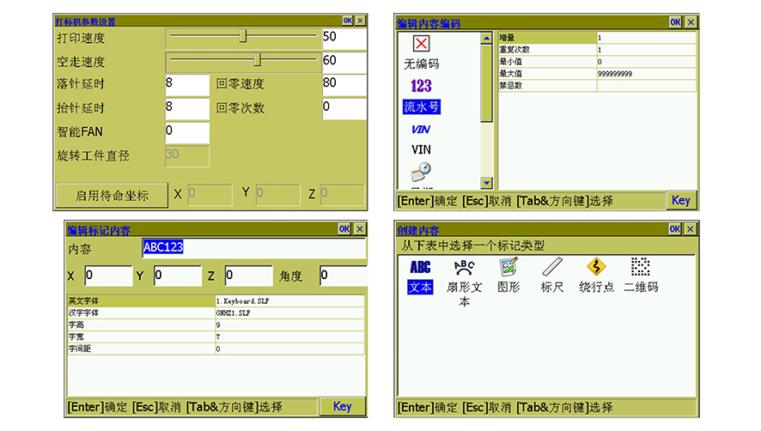Choose the 图形 graphic mark type

pyautogui.click(x=508, y=276)
